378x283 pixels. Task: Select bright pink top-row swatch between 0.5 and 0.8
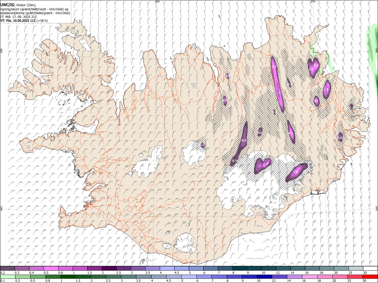tap(51, 268)
